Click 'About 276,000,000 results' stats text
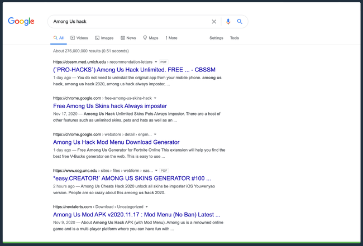The height and width of the screenshot is (246, 363). [90, 51]
